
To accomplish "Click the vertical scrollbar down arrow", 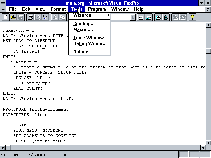I will (x=208, y=143).
